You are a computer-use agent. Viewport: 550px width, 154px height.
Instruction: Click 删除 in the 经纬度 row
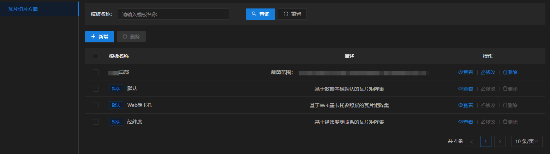pos(510,122)
